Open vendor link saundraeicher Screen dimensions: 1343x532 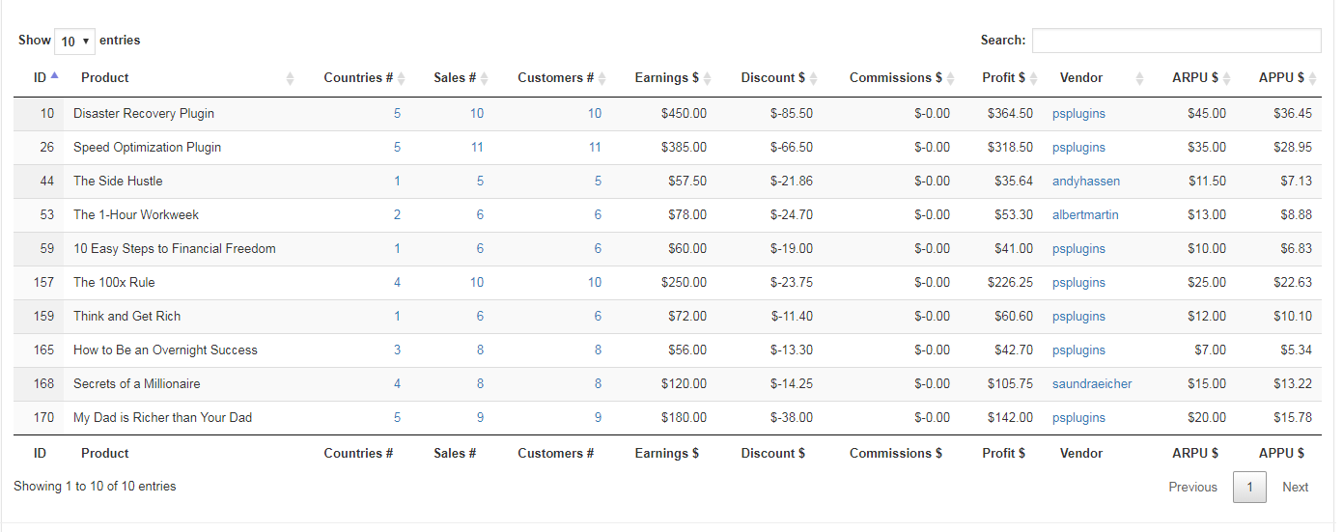click(1092, 384)
